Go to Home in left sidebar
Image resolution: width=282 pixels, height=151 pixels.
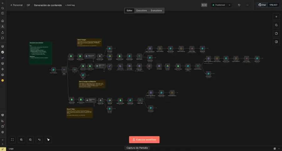[3, 21]
